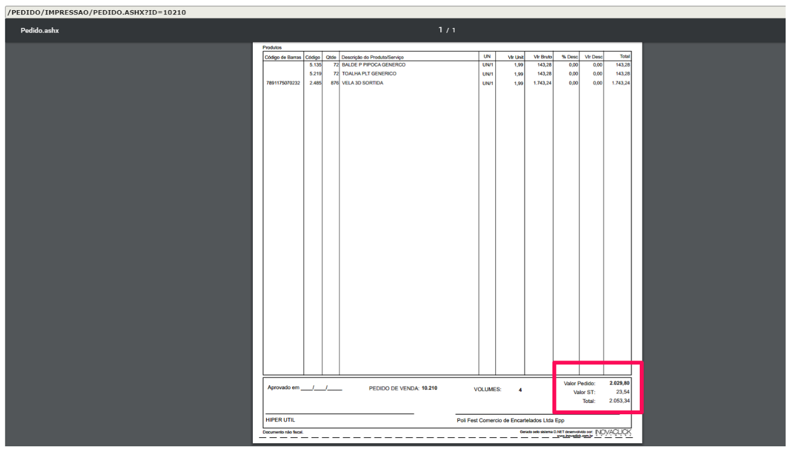This screenshot has height=460, width=788.
Task: Click the current page number field
Action: [x=441, y=30]
